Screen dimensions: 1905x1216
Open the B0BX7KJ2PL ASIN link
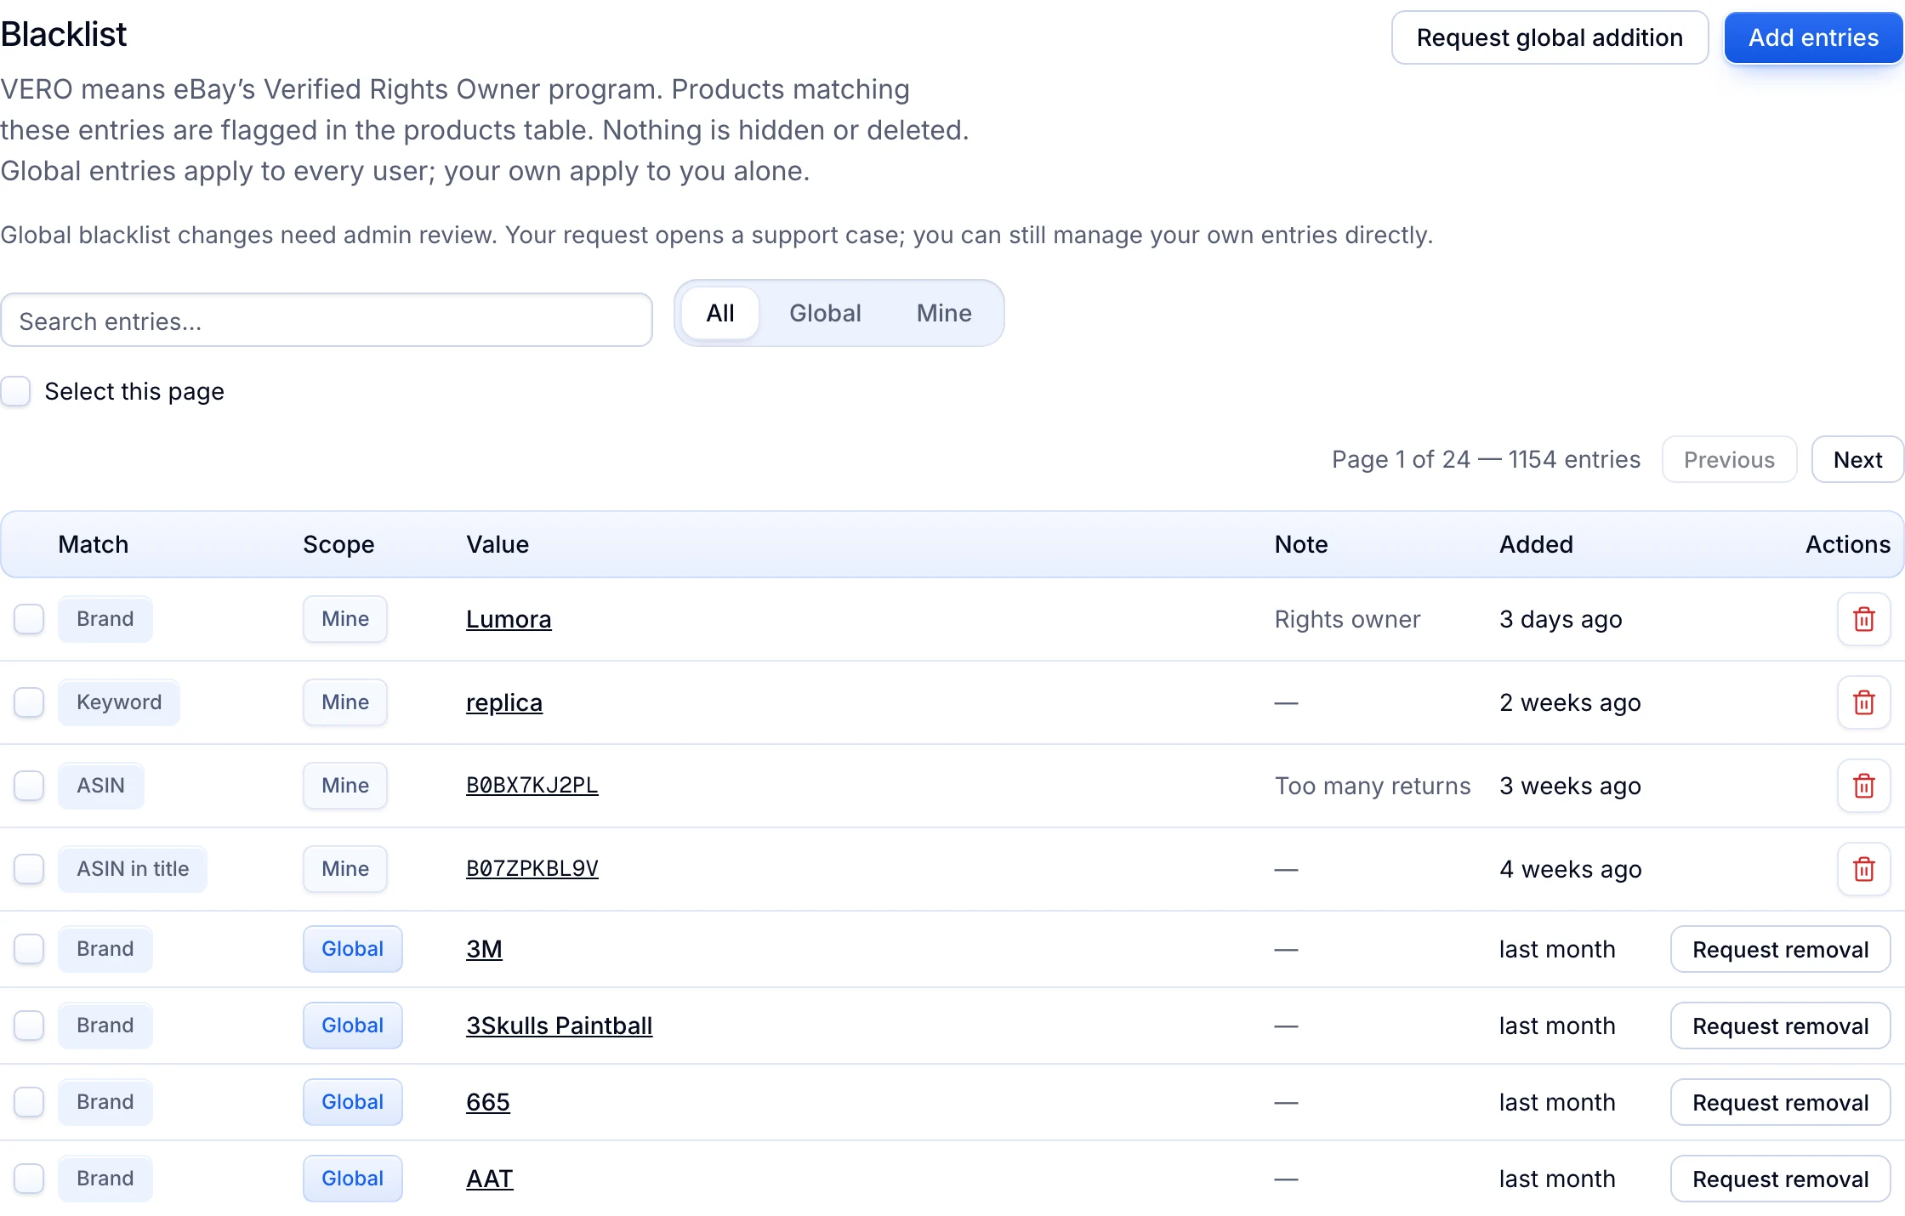click(532, 785)
